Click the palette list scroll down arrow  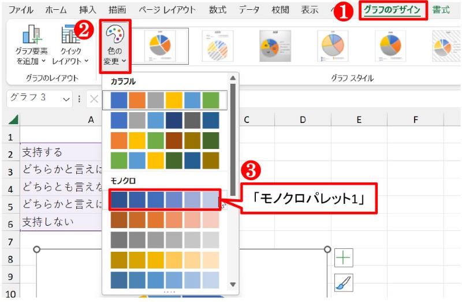tap(233, 284)
